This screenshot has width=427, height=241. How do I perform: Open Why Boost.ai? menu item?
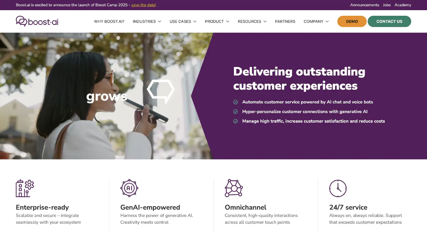109,21
